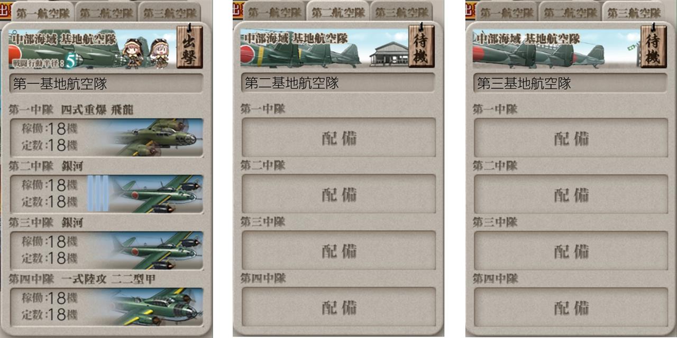Toggle the 出撃 wooden sign in first panel
This screenshot has height=338, width=677.
[x=189, y=46]
